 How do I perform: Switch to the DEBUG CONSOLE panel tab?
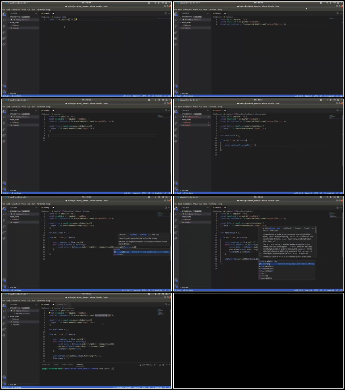67,365
